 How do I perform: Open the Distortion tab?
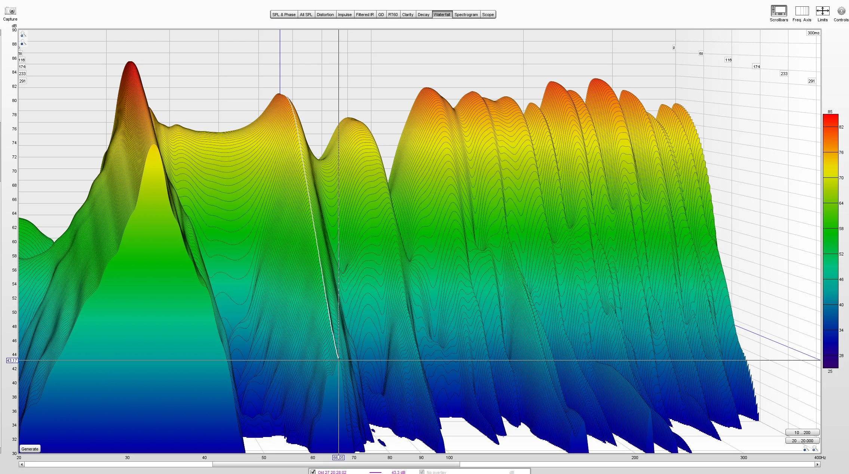pyautogui.click(x=325, y=15)
